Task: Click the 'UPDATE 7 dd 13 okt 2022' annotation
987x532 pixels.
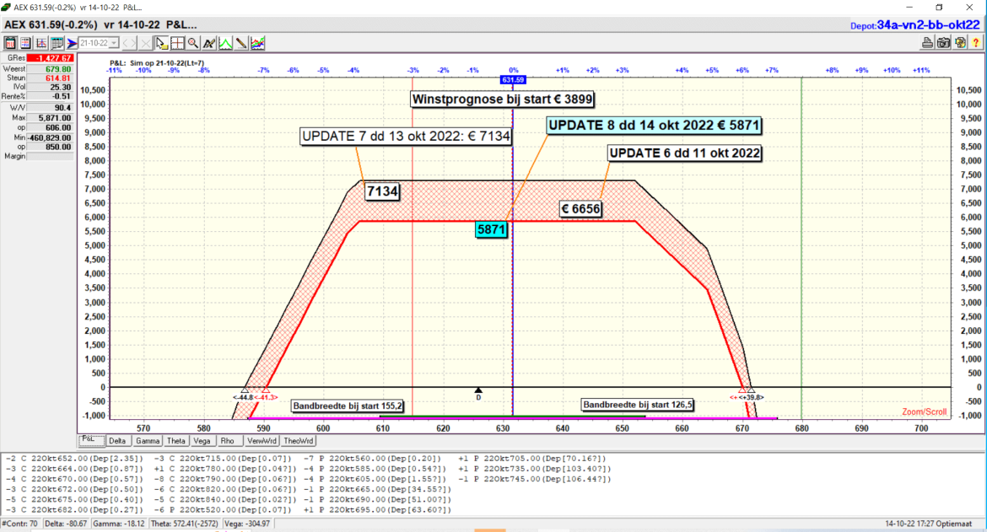Action: pyautogui.click(x=406, y=136)
